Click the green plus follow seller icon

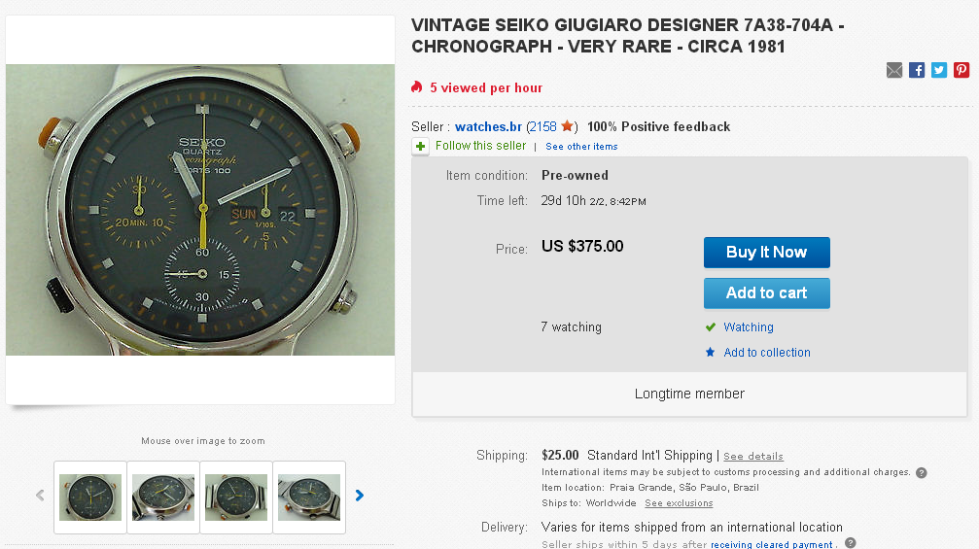[420, 147]
